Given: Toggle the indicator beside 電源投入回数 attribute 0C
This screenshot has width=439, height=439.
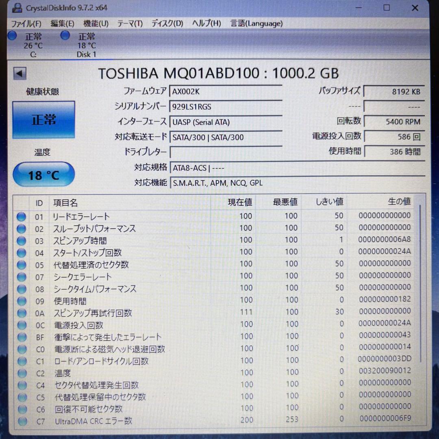Looking at the screenshot, I should click(x=21, y=325).
